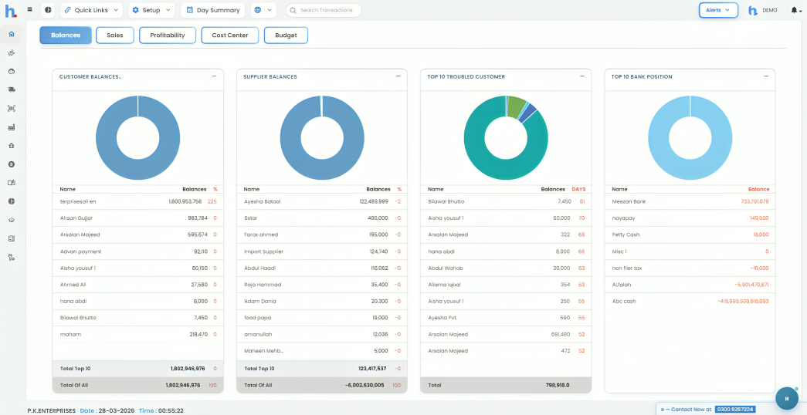Click the non filer tax row
This screenshot has height=415, width=807.
pos(690,268)
